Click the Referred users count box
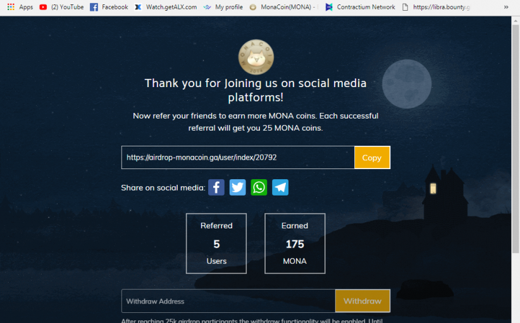This screenshot has width=520, height=323. [216, 244]
